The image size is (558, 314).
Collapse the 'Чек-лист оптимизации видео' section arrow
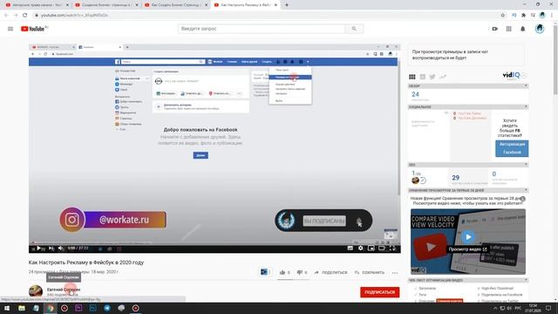pos(526,280)
